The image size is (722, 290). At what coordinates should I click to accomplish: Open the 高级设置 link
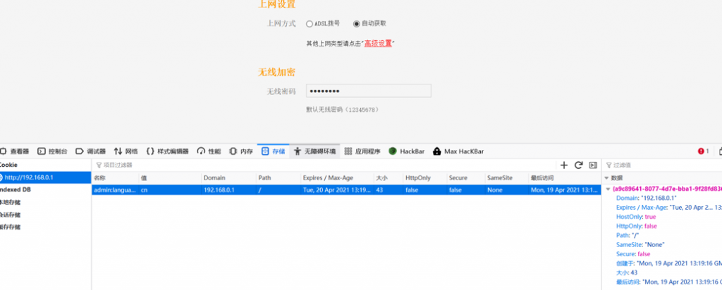click(378, 44)
